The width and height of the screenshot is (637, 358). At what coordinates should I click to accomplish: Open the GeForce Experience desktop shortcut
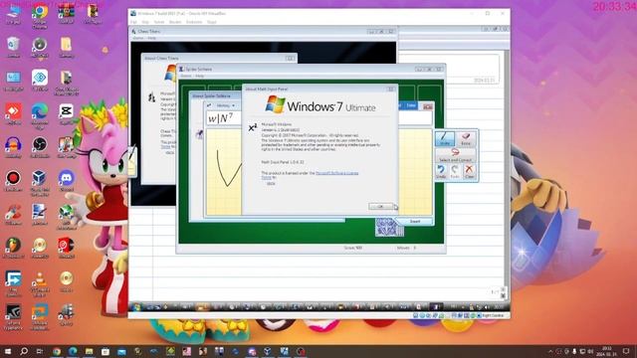13,317
